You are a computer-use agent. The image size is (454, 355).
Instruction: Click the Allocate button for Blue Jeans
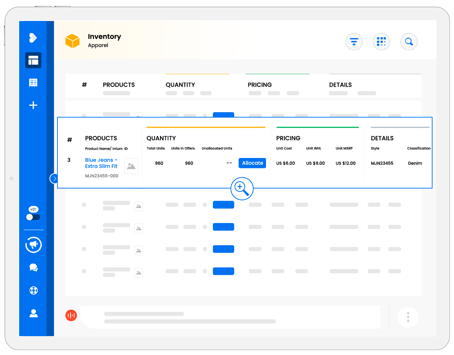(252, 163)
